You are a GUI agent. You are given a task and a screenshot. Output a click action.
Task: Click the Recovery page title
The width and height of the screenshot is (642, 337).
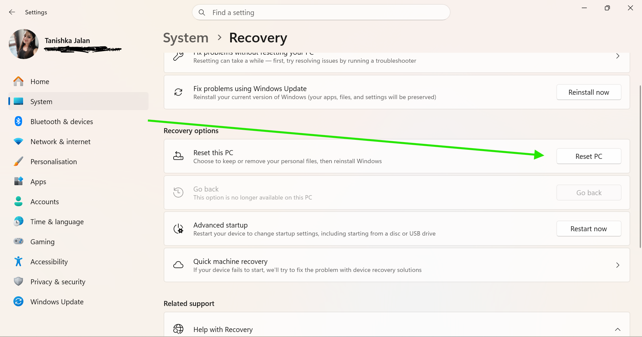258,38
